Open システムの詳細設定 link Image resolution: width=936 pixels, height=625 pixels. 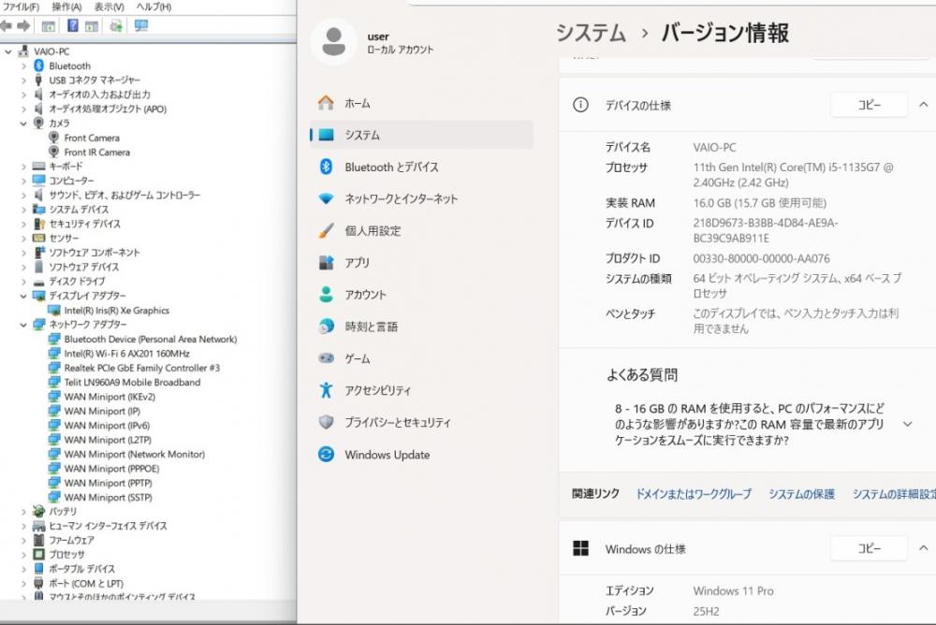pos(894,494)
